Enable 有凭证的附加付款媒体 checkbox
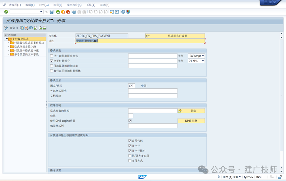286x181 pixels. (52, 71)
